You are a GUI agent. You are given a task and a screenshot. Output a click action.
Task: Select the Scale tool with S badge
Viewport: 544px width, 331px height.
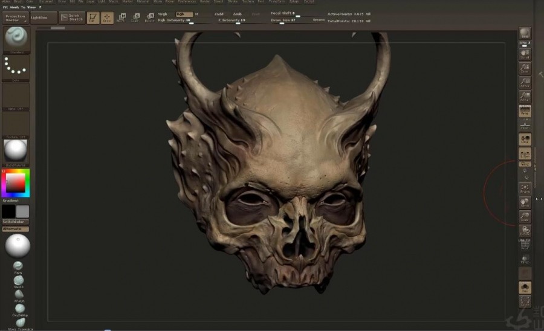[135, 18]
